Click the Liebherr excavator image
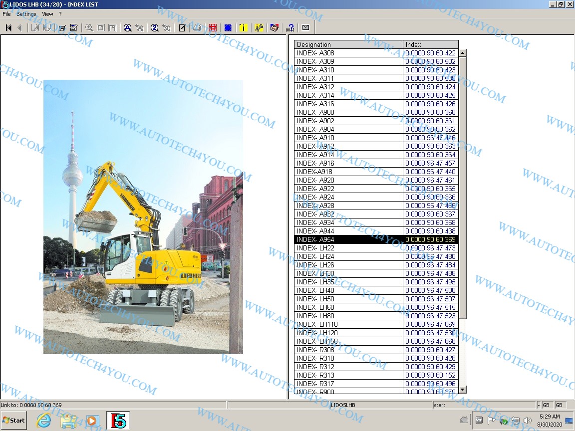Viewport: 575px width, 431px height. point(143,217)
